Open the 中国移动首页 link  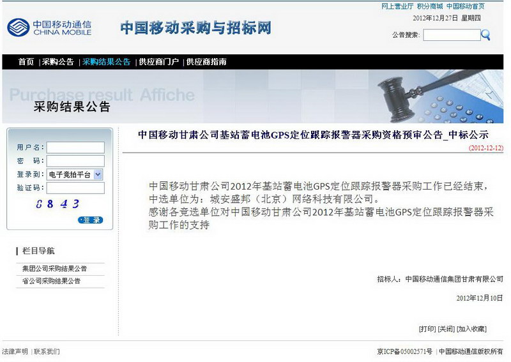click(466, 6)
